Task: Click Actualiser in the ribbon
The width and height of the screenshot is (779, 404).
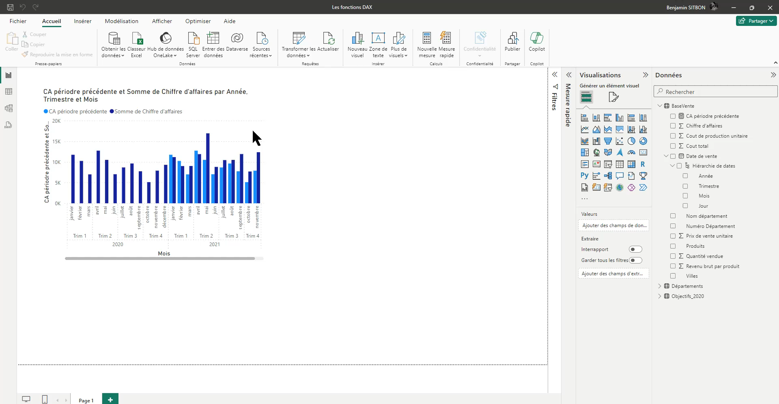Action: [328, 42]
